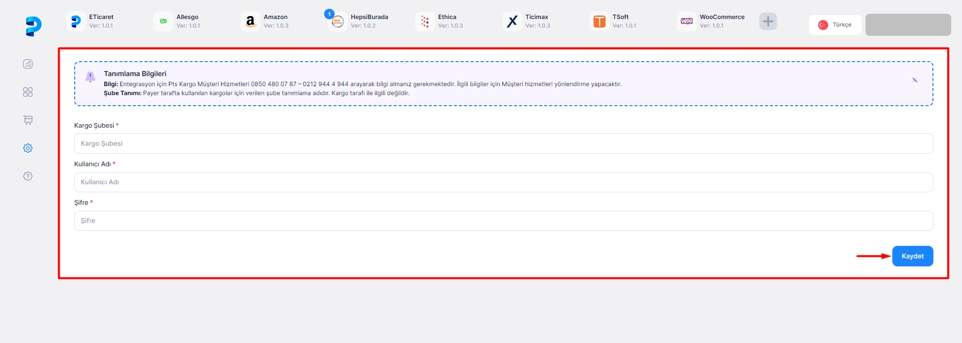Select the HepsiBurada integration tab
The height and width of the screenshot is (343, 962).
click(358, 22)
